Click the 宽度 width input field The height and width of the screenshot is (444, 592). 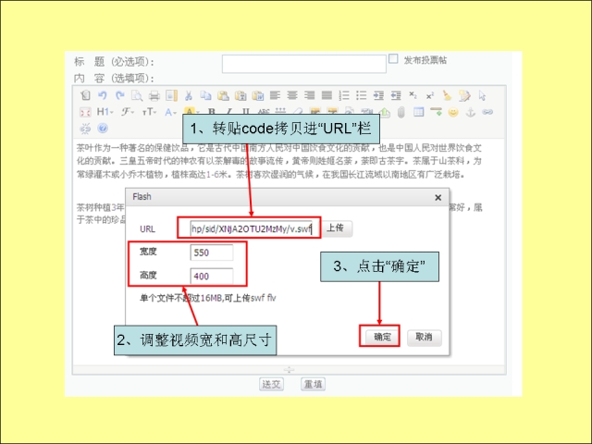(211, 253)
